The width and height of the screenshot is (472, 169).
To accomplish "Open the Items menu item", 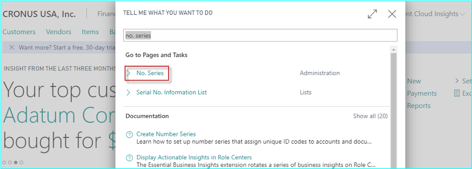I will coord(90,32).
